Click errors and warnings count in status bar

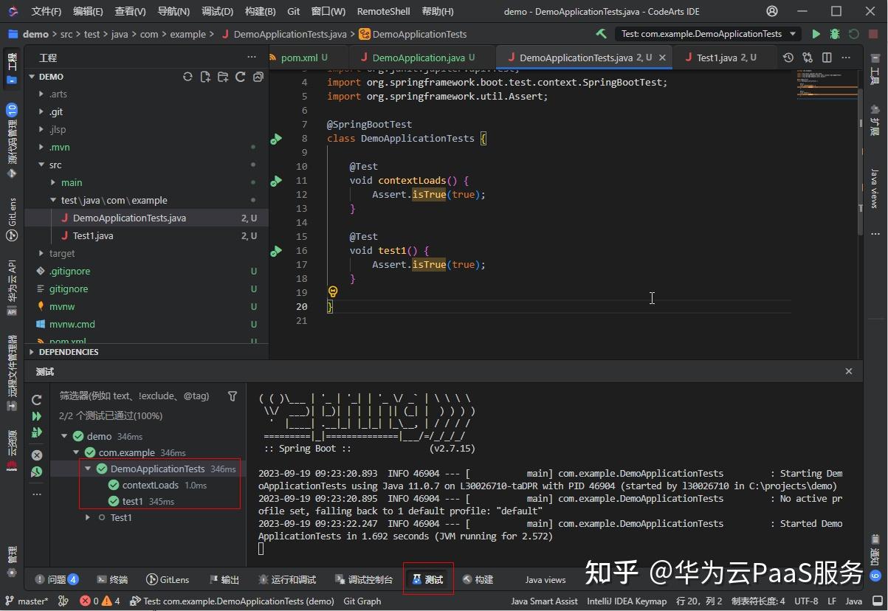click(100, 601)
